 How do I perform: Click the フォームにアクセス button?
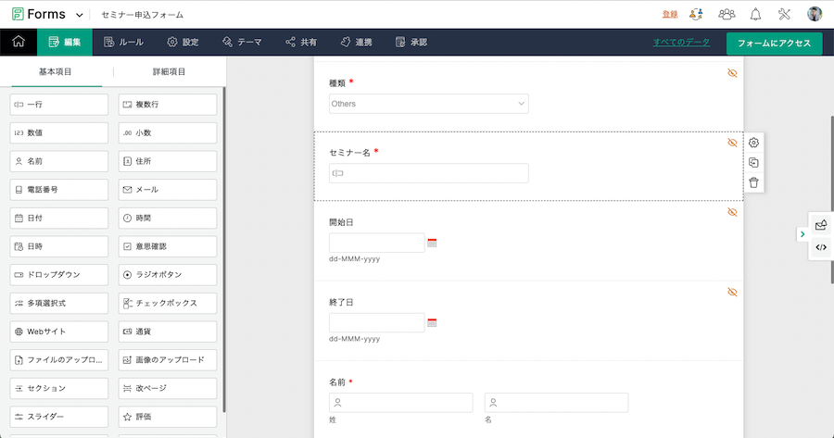[774, 43]
